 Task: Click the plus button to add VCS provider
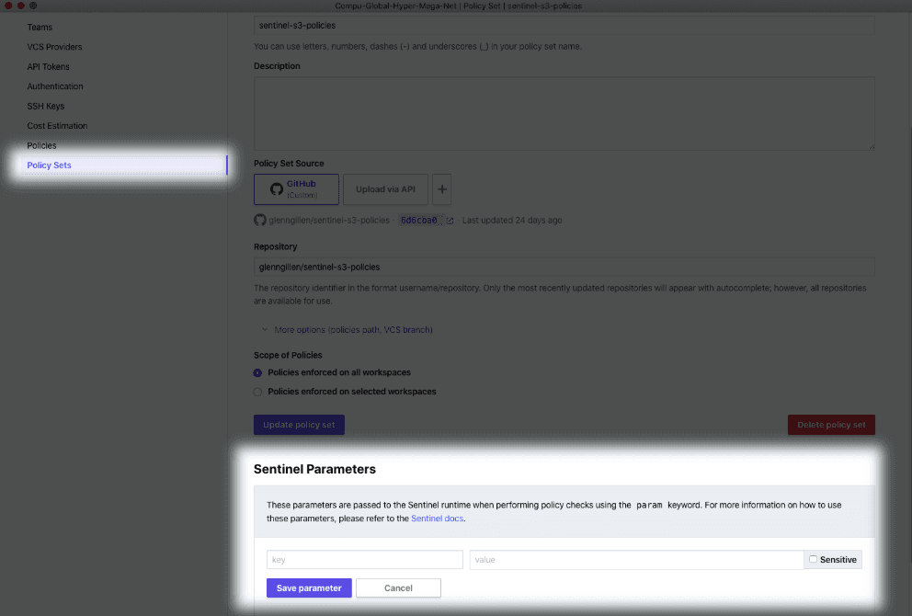[x=441, y=189]
